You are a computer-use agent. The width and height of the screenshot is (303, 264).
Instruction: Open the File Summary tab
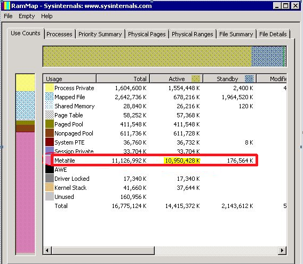point(236,34)
